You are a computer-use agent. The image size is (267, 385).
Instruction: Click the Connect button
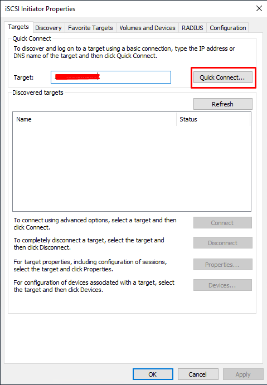pyautogui.click(x=222, y=223)
